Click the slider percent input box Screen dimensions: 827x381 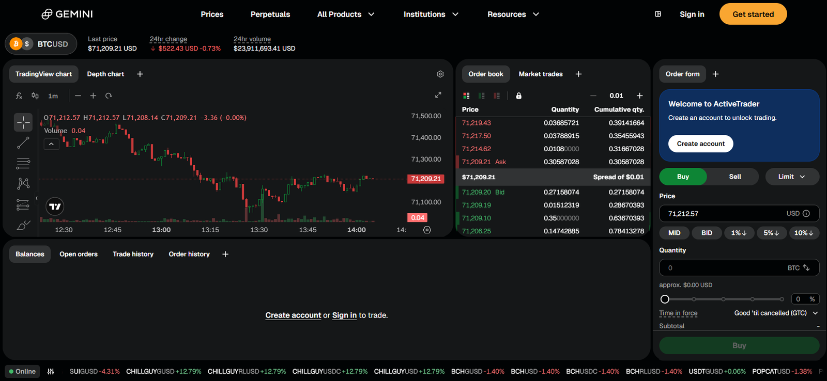point(805,299)
